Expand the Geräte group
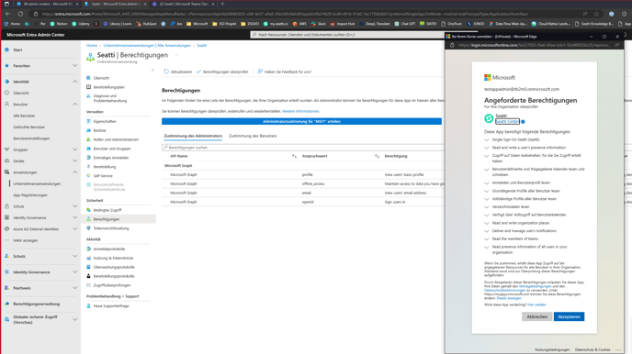Viewport: 632px width, 354px height. pyautogui.click(x=75, y=160)
